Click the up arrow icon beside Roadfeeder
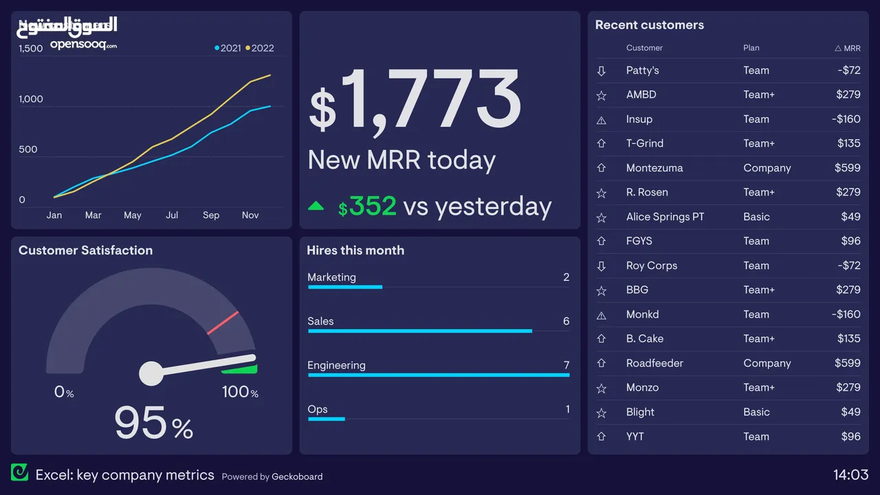This screenshot has width=880, height=495. [x=602, y=364]
